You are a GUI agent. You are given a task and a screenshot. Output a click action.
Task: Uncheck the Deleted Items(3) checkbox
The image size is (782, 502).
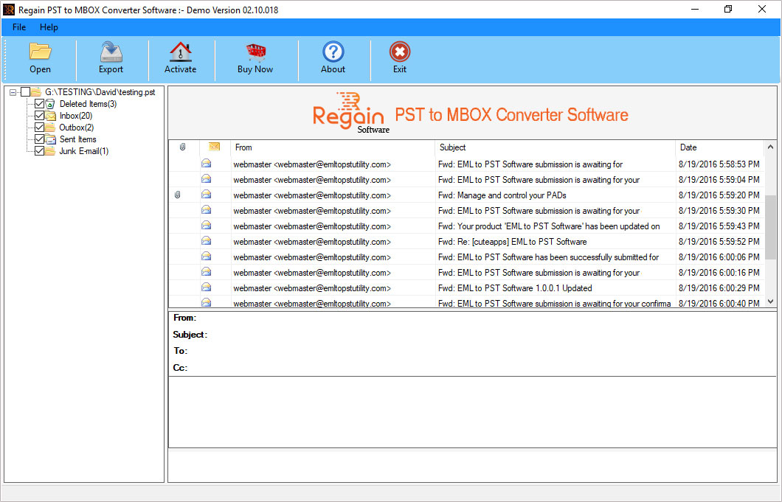39,104
